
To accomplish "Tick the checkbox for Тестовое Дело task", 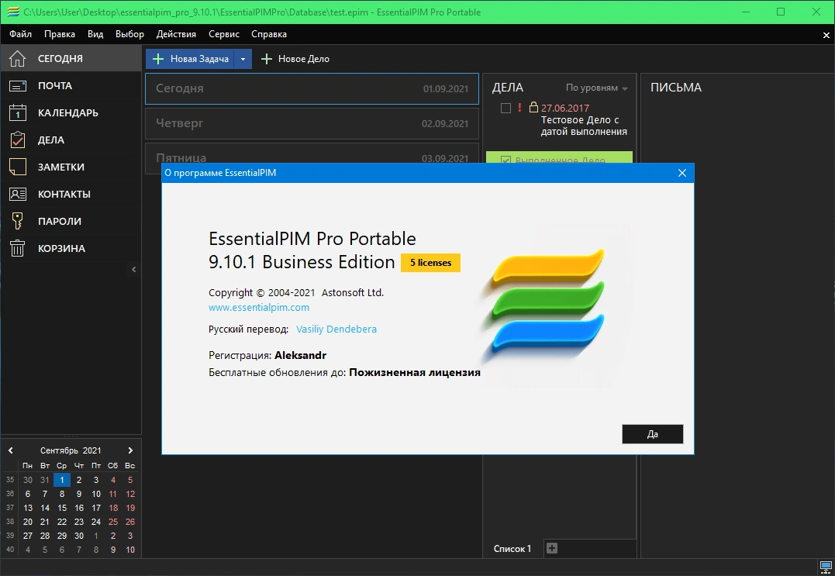I will [506, 108].
